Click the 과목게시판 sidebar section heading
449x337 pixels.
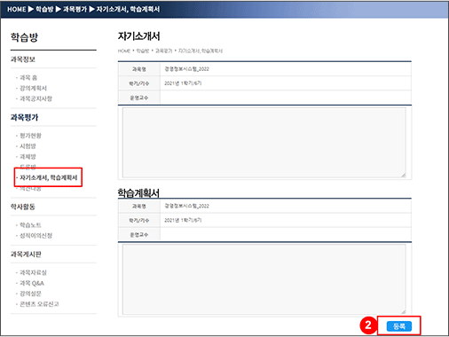[x=26, y=255]
